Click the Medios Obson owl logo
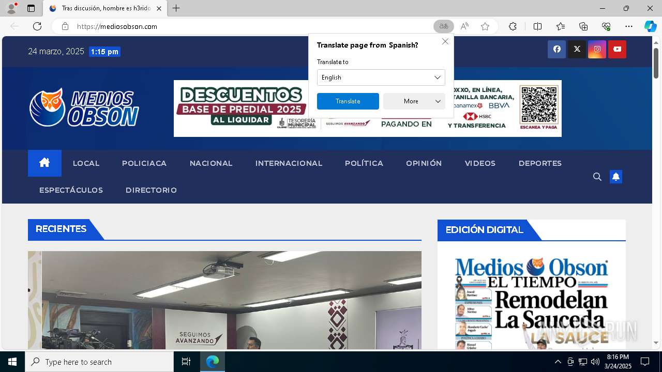Screen dimensions: 662x372 (84, 107)
